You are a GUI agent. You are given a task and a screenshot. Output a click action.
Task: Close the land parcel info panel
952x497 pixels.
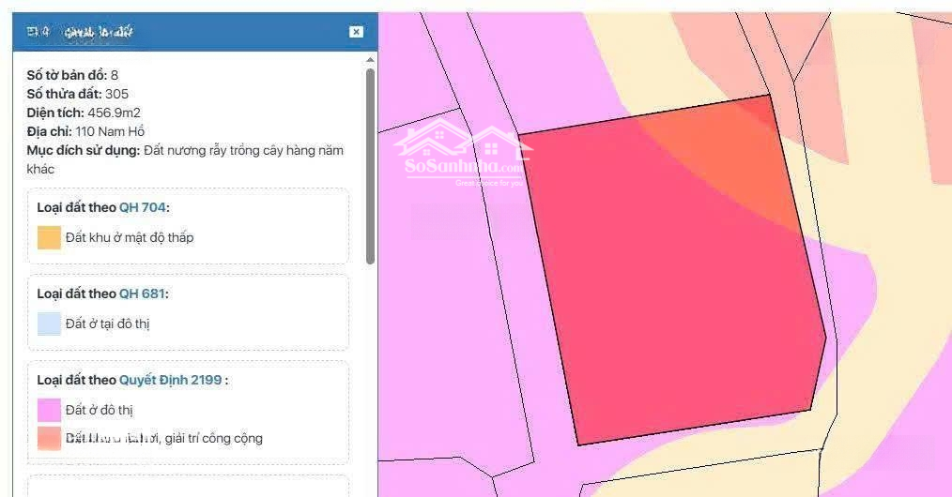pyautogui.click(x=356, y=32)
